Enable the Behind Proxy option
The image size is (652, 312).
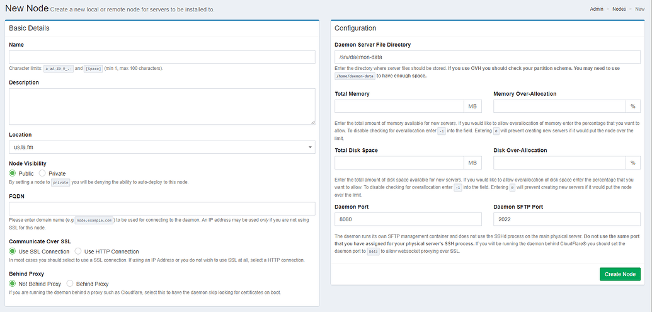click(x=70, y=284)
